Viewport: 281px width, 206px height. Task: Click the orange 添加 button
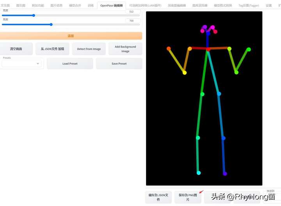[x=71, y=36]
